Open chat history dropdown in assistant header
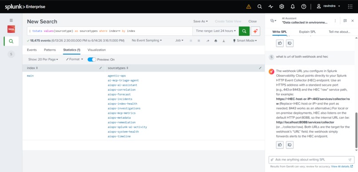This screenshot has width=358, height=172. click(273, 20)
